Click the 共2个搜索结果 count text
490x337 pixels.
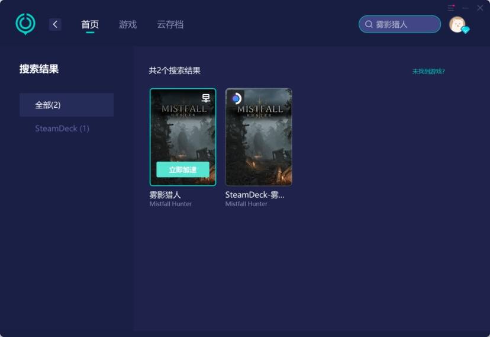(x=175, y=70)
